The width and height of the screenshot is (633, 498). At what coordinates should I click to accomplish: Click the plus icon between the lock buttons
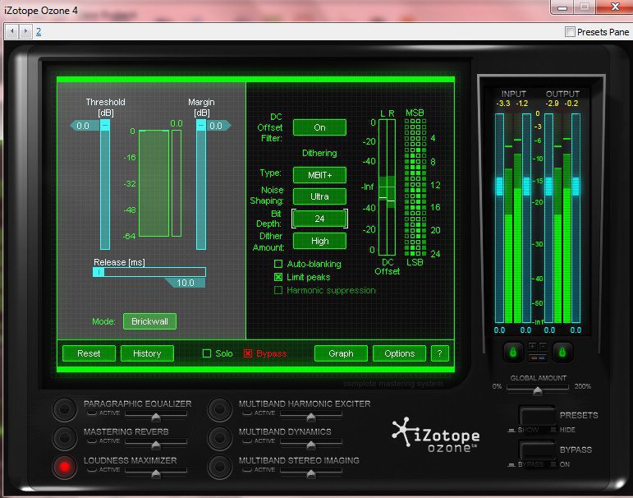click(532, 347)
